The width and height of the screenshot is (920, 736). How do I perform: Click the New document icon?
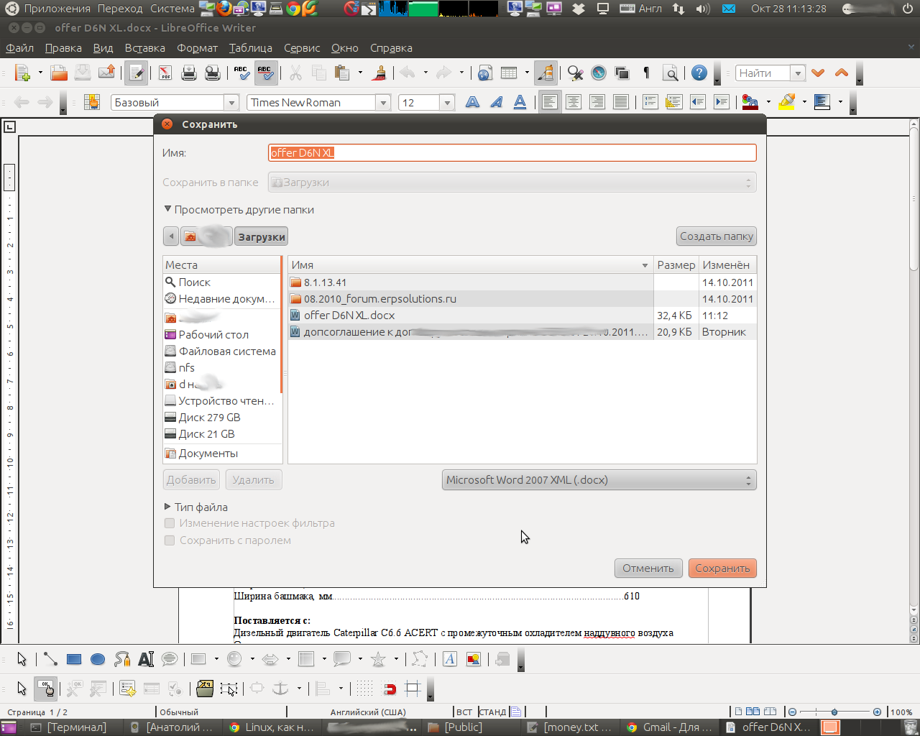point(22,73)
